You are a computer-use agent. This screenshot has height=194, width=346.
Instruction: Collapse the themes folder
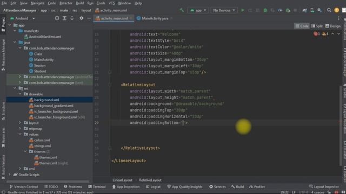pyautogui.click(x=25, y=151)
